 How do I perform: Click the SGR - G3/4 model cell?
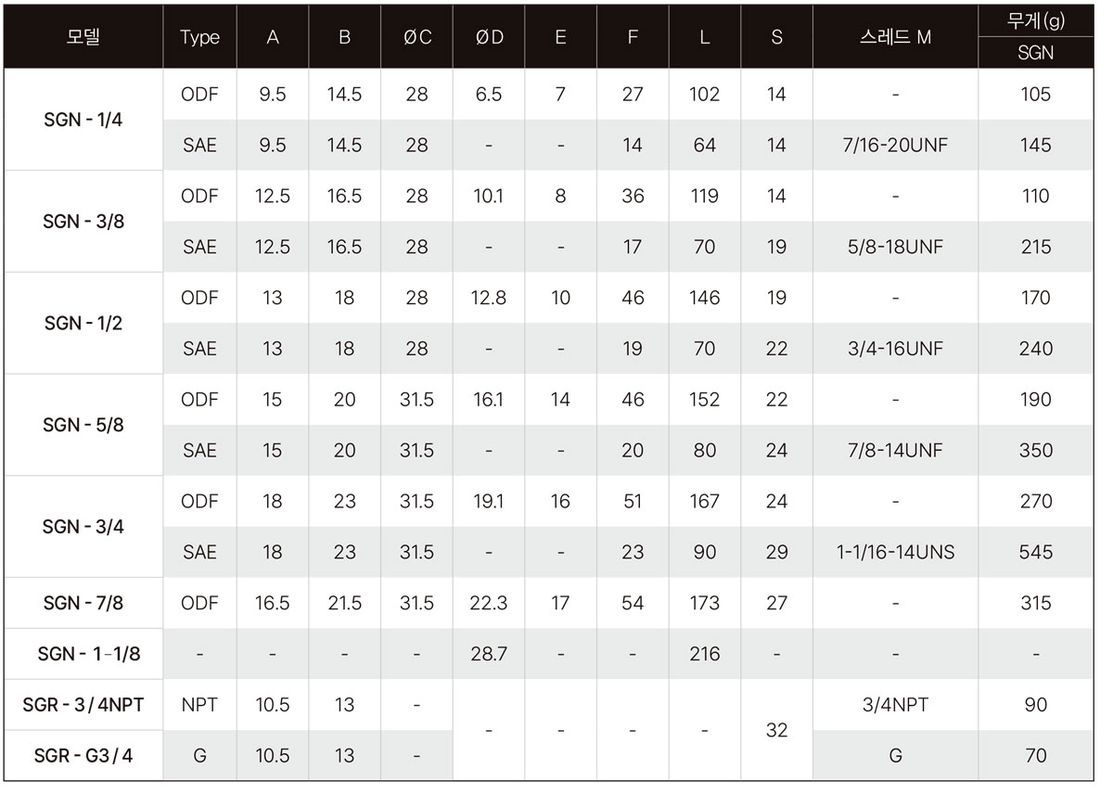coord(83,756)
